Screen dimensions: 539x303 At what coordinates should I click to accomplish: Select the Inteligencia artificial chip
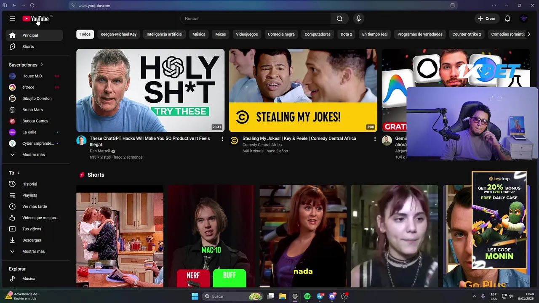click(164, 34)
